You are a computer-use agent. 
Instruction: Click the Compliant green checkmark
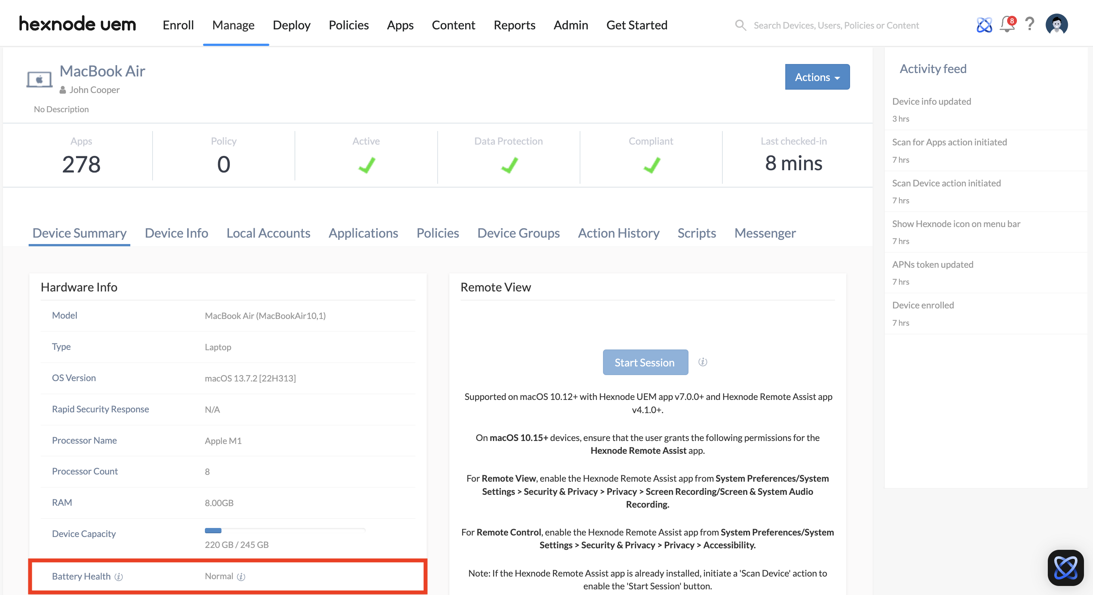652,165
